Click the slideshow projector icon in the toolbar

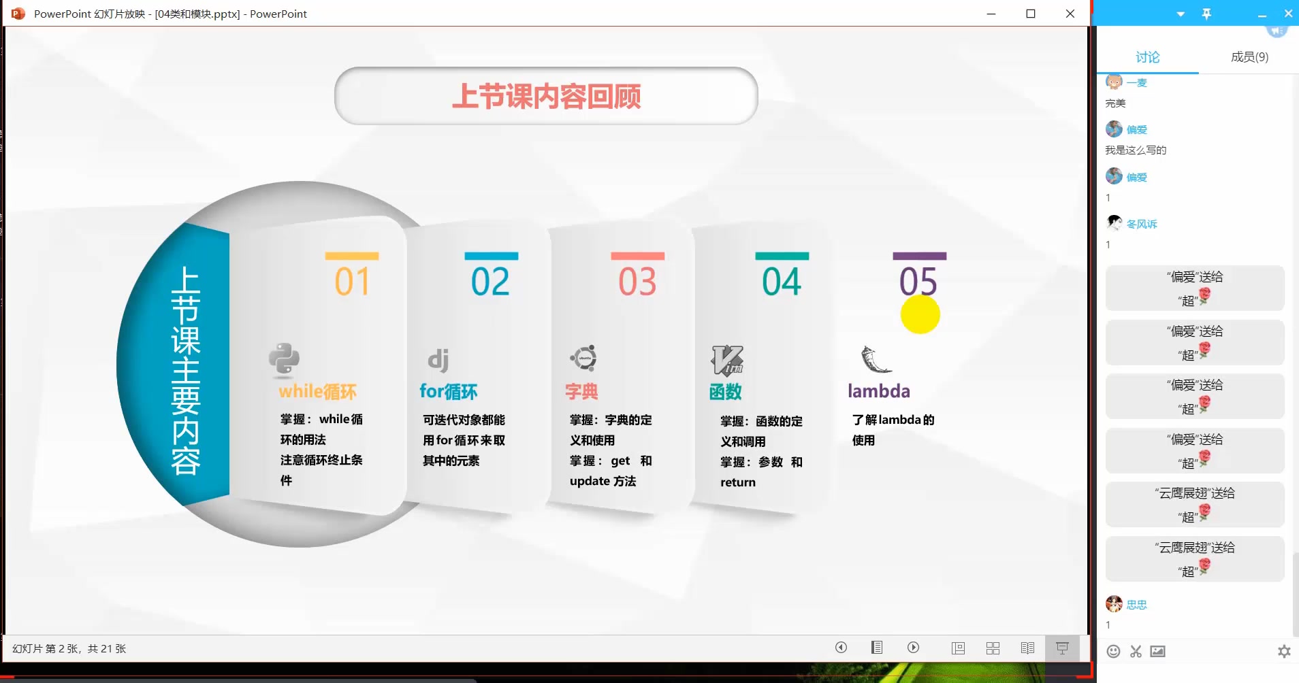coord(1063,648)
